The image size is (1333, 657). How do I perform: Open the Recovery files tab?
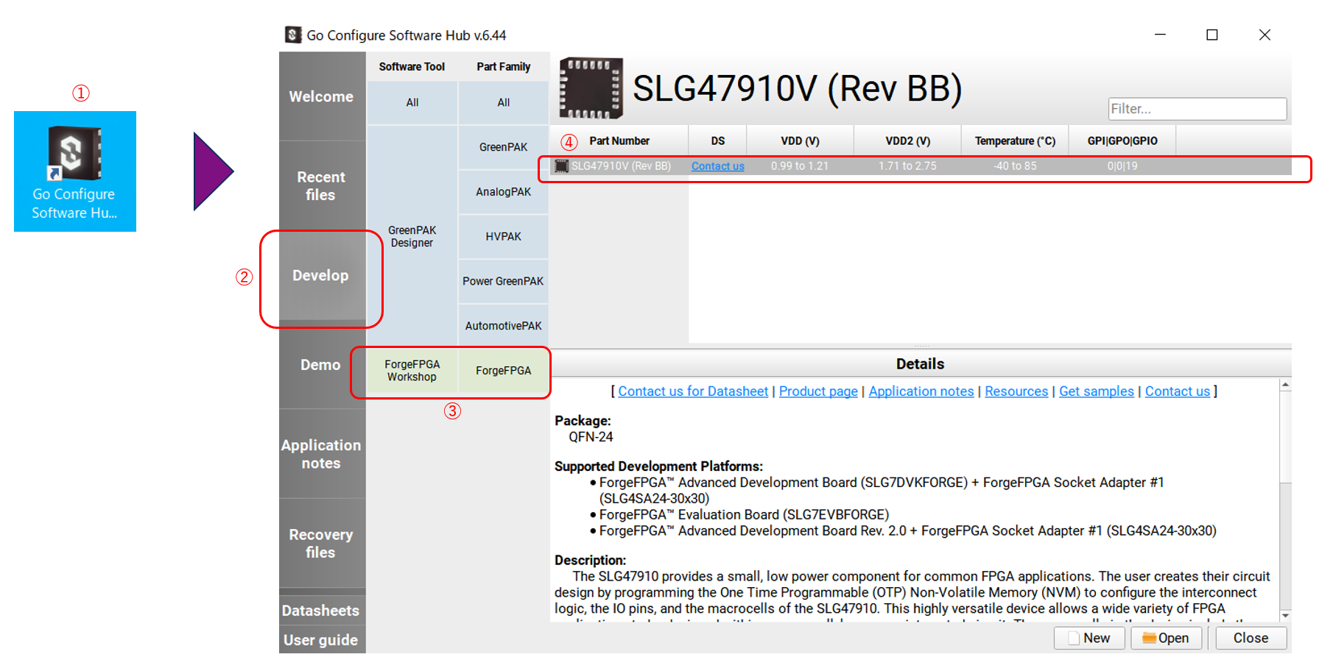click(x=322, y=543)
